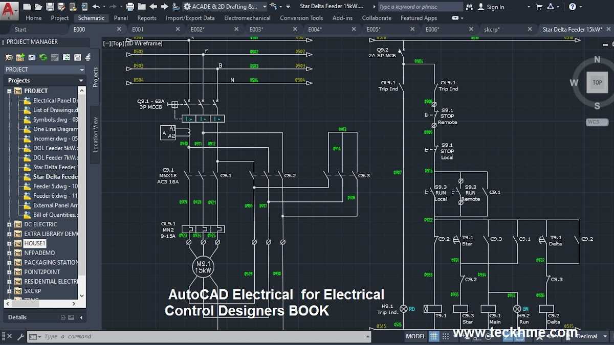Click the Plot printer icon
614x345 pixels.
(x=130, y=7)
